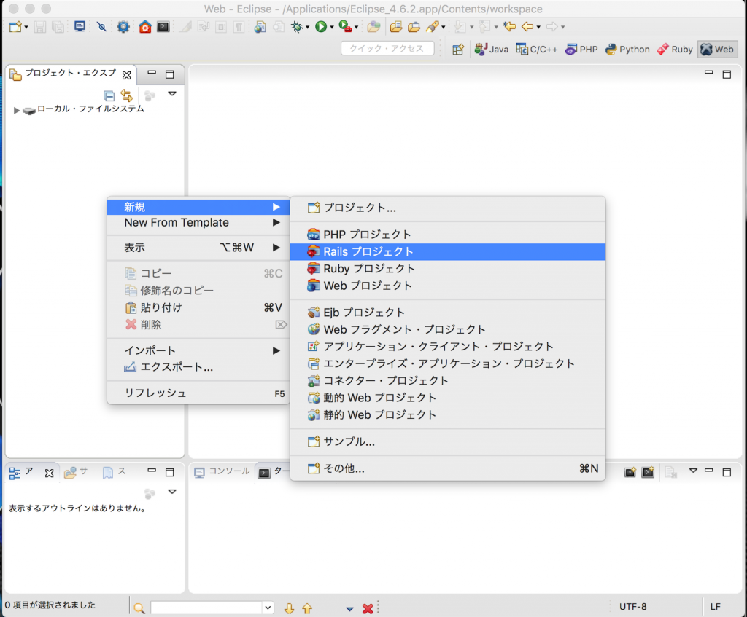Click the Back navigation arrow

point(527,27)
